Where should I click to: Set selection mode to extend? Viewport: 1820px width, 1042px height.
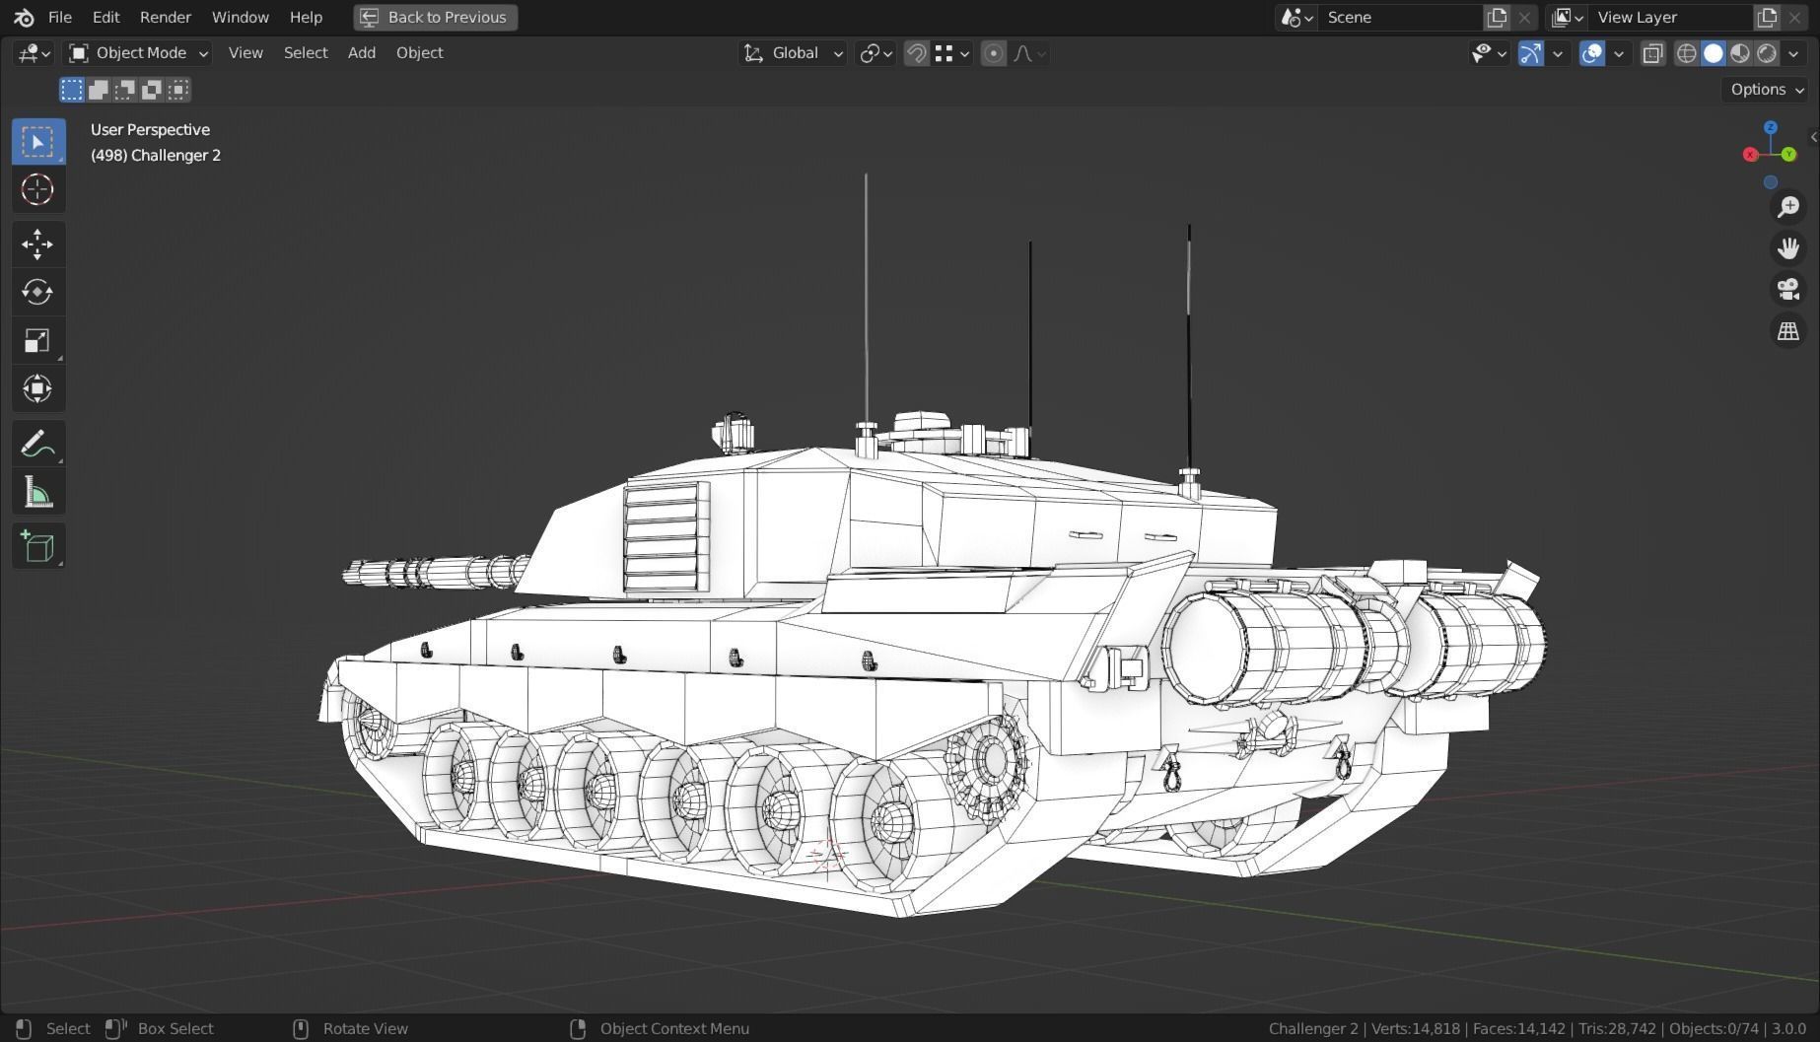coord(99,90)
